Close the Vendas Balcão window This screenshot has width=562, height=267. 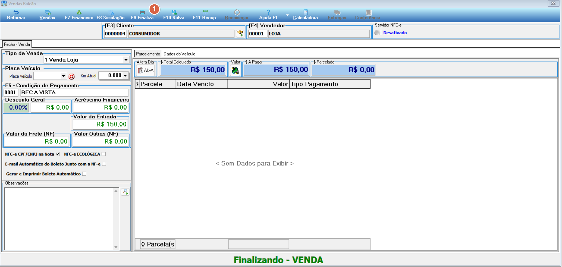553,3
